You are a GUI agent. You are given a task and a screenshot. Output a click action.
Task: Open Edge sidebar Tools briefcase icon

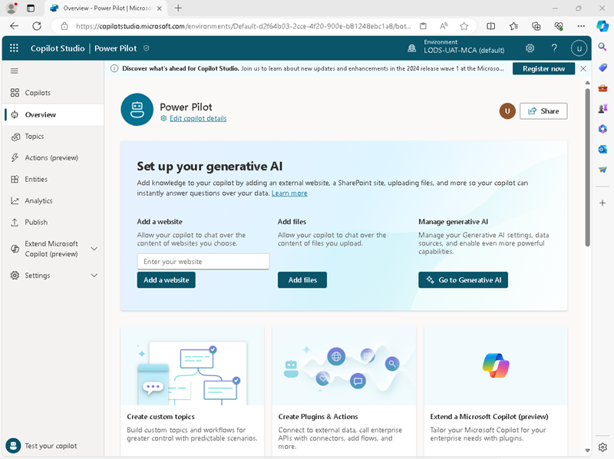[602, 88]
